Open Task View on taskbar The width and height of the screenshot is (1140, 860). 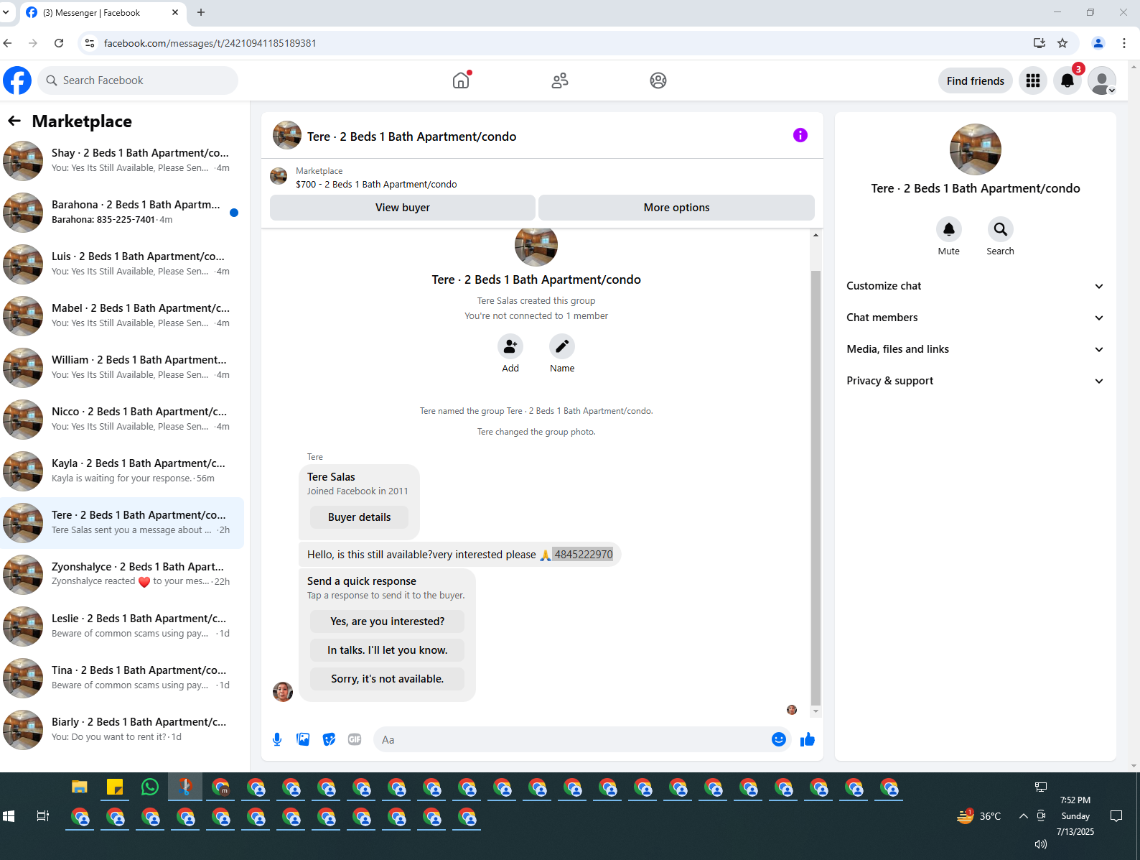[43, 816]
